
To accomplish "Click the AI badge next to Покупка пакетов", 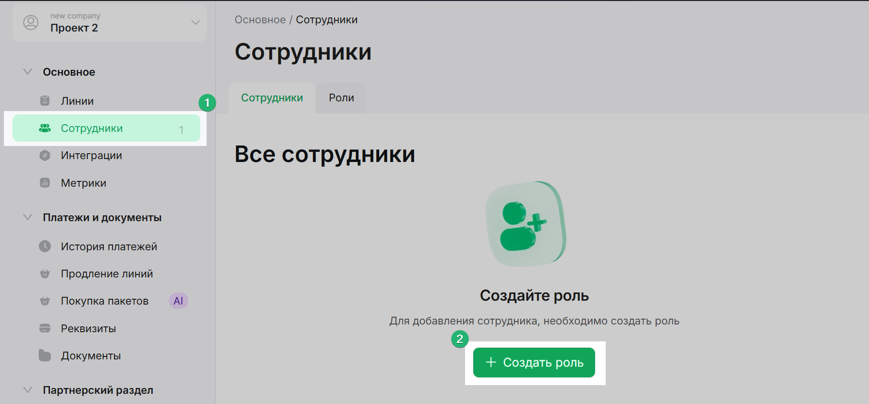I will pyautogui.click(x=178, y=301).
